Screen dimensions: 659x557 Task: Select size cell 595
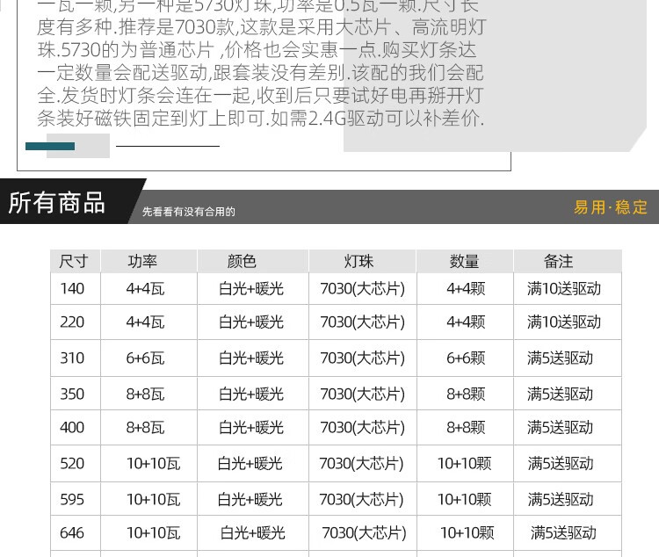point(72,500)
